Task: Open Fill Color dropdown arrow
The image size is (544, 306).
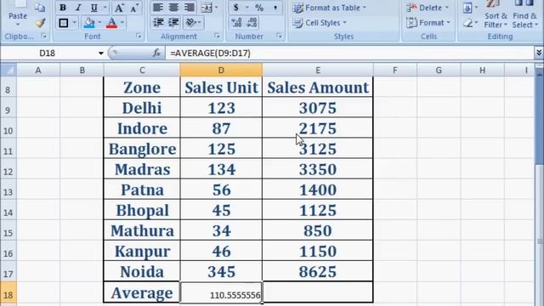Action: point(99,23)
